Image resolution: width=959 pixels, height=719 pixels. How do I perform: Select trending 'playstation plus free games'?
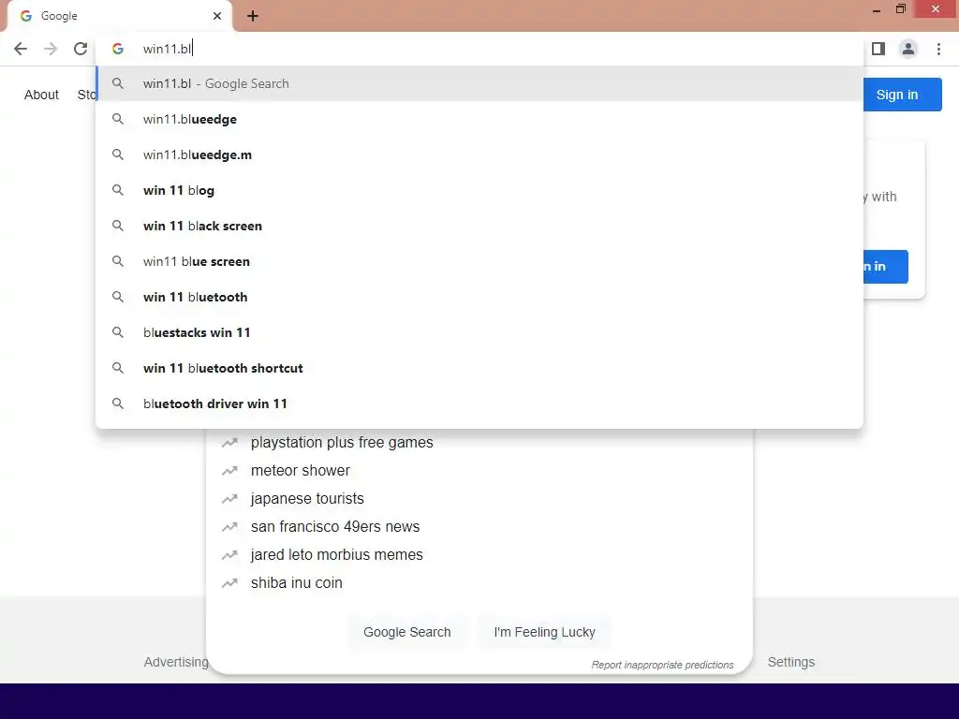(x=341, y=442)
